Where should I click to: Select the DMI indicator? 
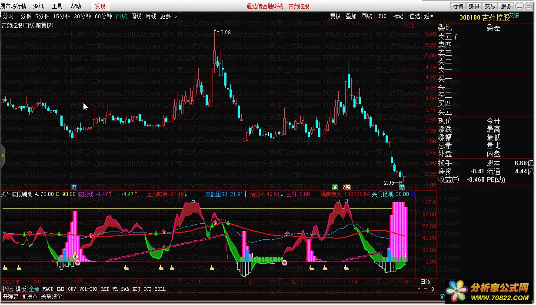(x=60, y=289)
